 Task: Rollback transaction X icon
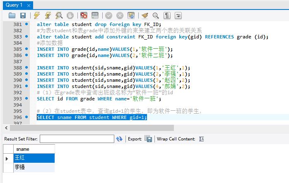tap(120, 16)
